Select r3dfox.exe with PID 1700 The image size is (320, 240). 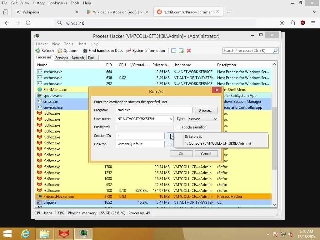pyautogui.click(x=153, y=167)
